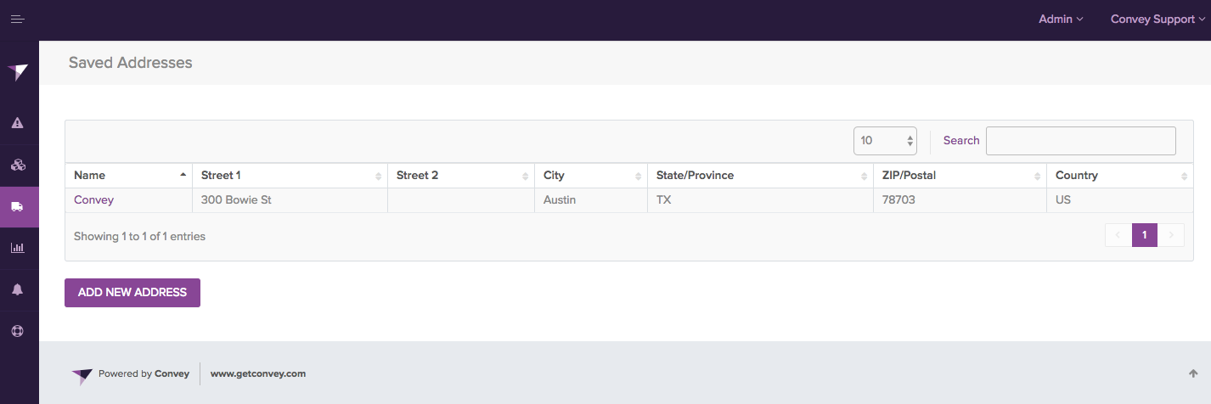The image size is (1211, 404).
Task: Open the www.getconvey.com footer link
Action: coord(258,373)
